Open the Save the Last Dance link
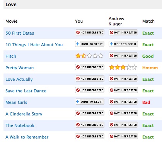The width and height of the screenshot is (162, 142). 26,91
